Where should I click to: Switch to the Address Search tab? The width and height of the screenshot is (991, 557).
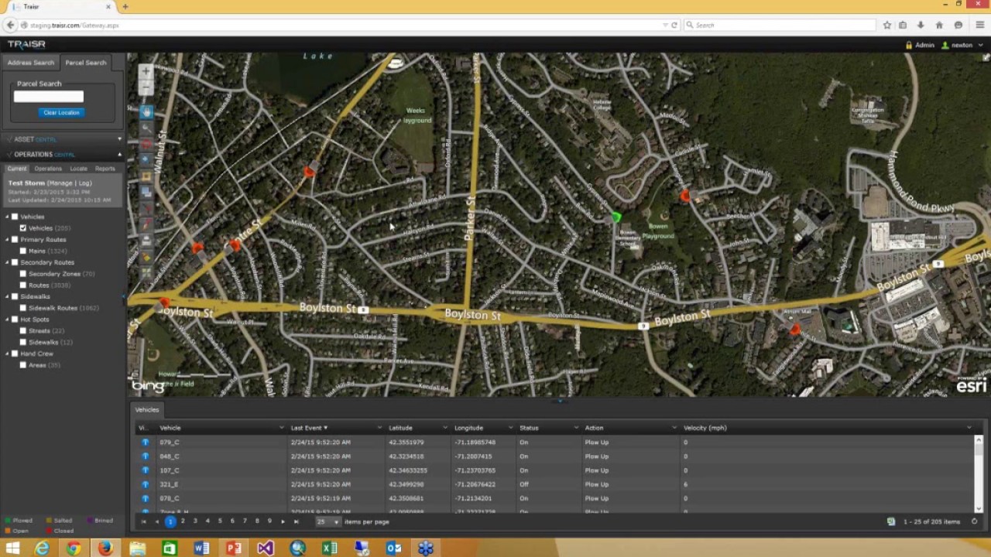[x=31, y=63]
